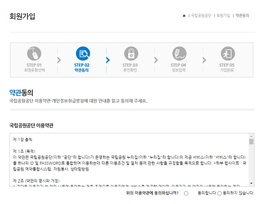Click the highlighted STEP 02 약관동의 label
Screen dimensions: 263x204
[82, 67]
